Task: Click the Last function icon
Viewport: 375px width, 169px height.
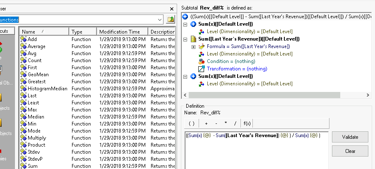Action: [x=24, y=96]
